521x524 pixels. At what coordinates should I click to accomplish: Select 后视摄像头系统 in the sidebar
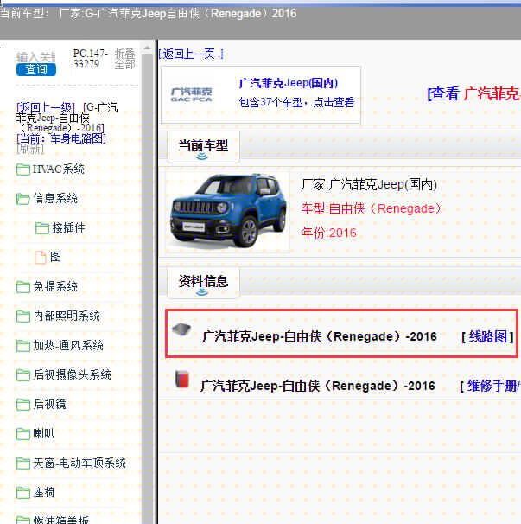coord(72,375)
